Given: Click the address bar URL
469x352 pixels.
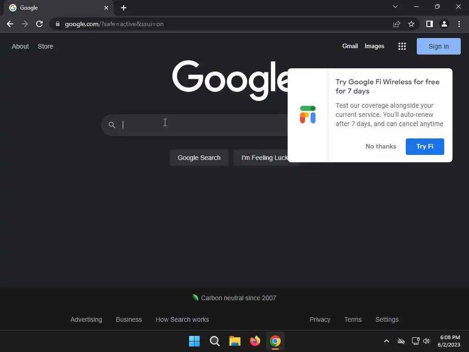Looking at the screenshot, I should click(114, 24).
